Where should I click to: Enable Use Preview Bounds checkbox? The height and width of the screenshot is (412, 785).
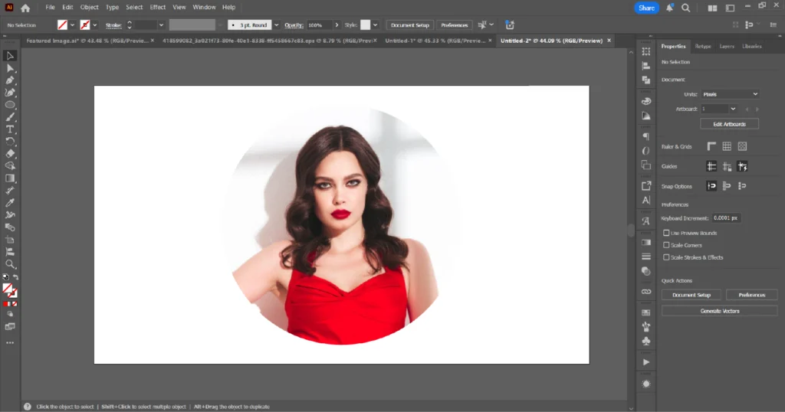(x=666, y=233)
